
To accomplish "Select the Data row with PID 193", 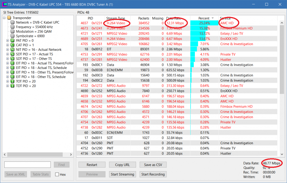I will [177, 65].
